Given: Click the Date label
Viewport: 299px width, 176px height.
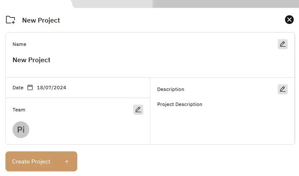Looking at the screenshot, I should tap(18, 88).
